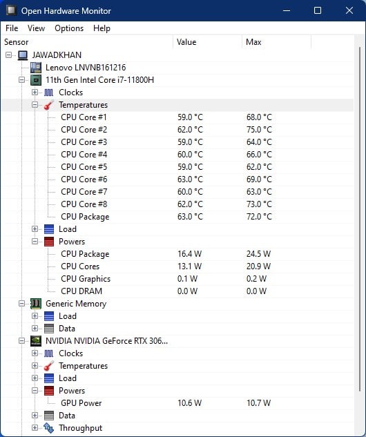Click the CPU Load blue bars icon

click(x=49, y=229)
